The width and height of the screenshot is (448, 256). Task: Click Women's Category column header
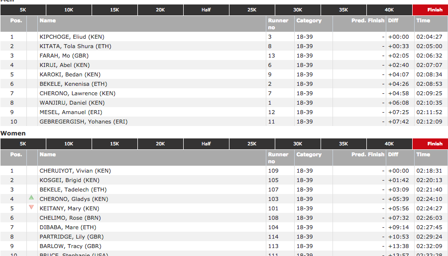[x=309, y=155]
